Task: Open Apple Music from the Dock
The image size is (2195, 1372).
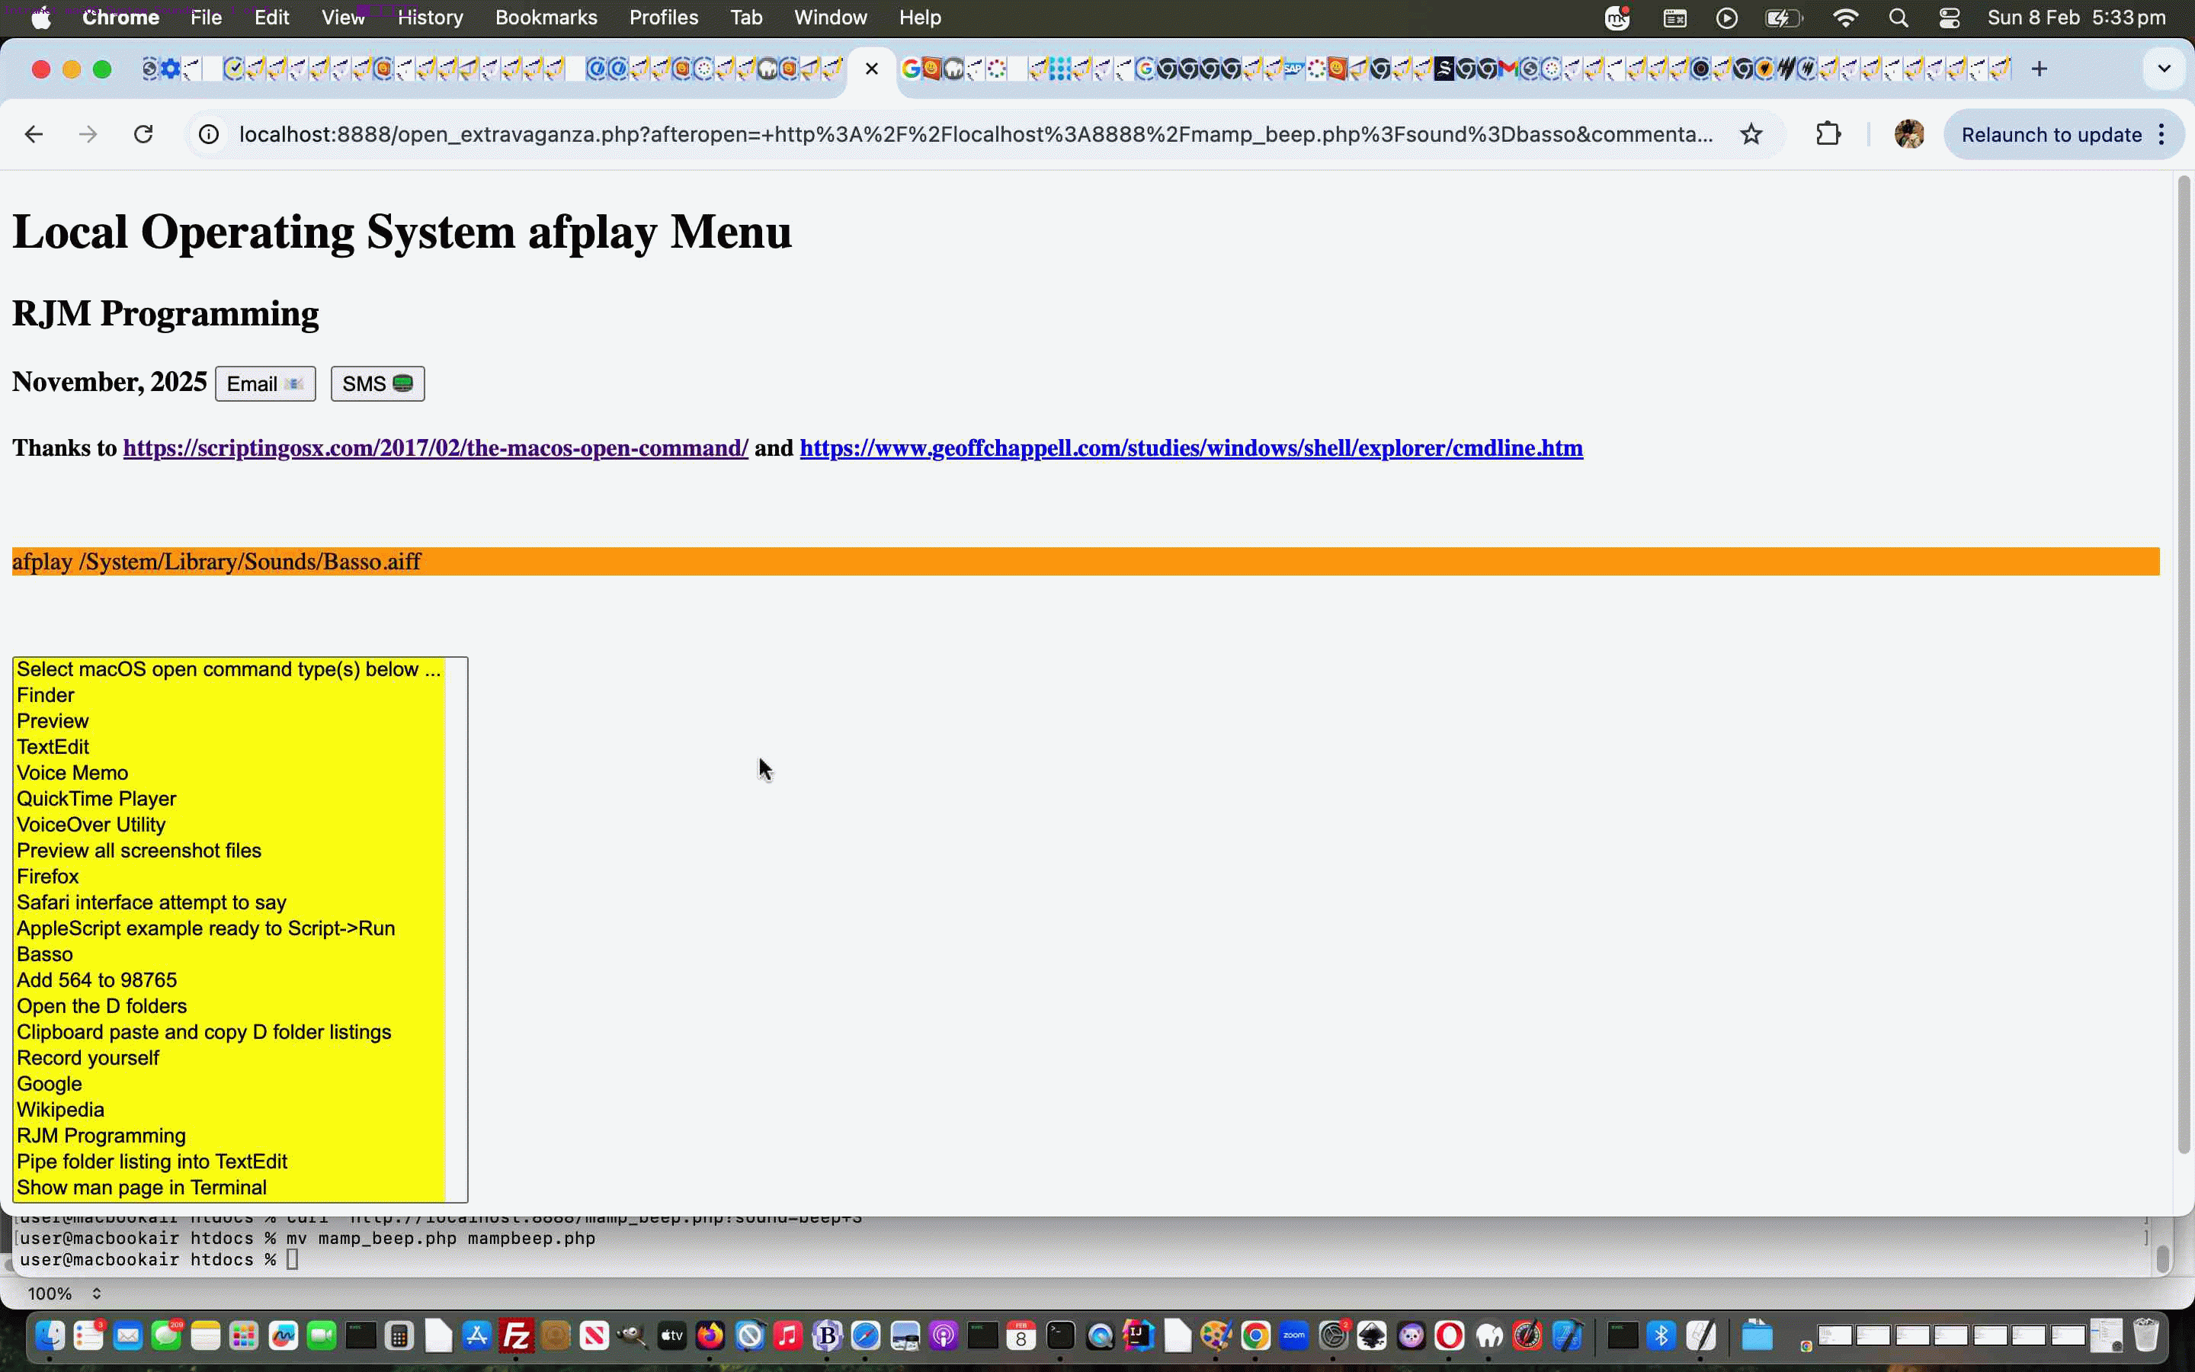Action: coord(788,1334)
